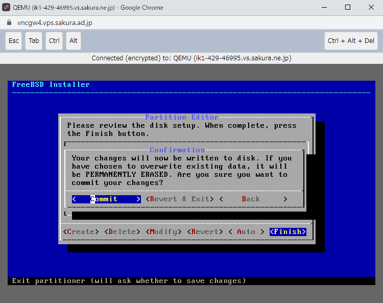
Task: Minimize the Chrome window
Action: (324, 7)
